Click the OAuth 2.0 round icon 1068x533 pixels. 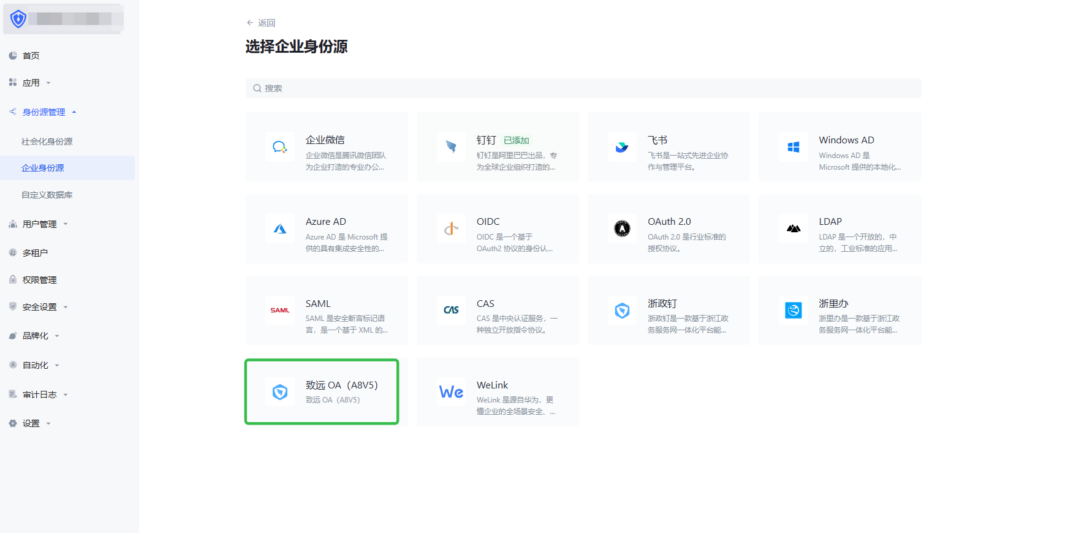point(622,229)
